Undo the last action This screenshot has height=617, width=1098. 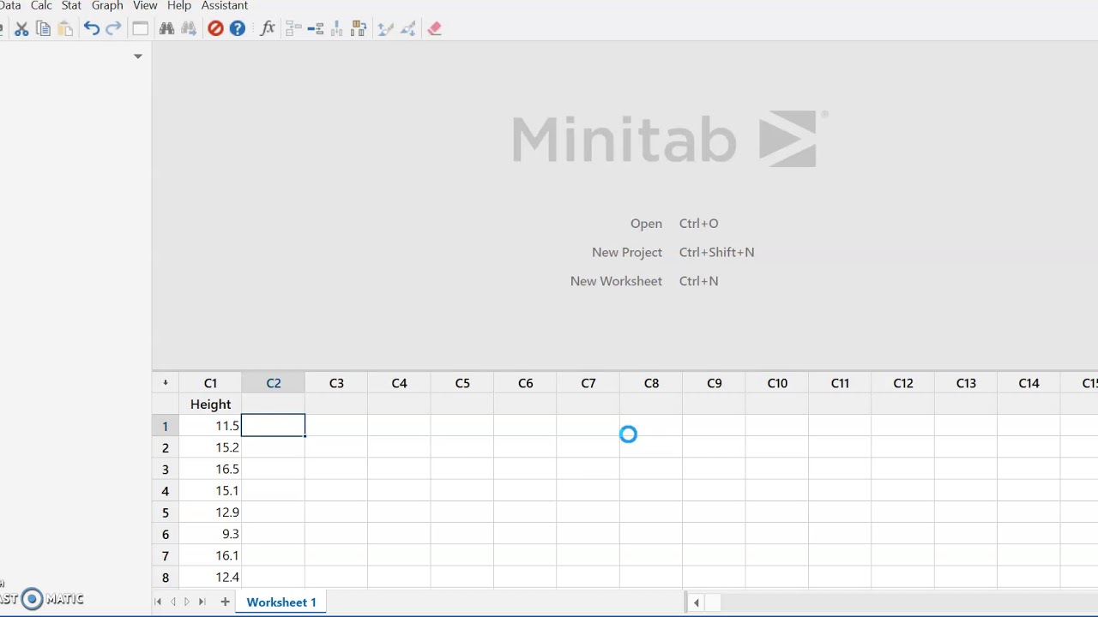[x=91, y=28]
